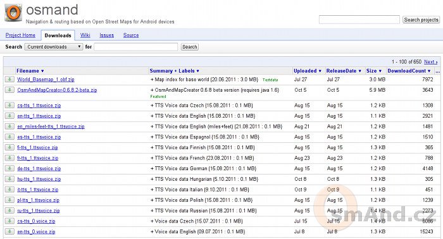Open the Uploaded column sort menu

308,71
